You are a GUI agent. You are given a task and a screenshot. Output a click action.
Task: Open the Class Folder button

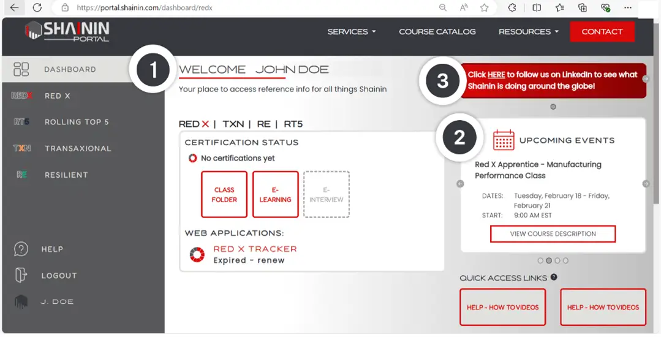pos(224,194)
